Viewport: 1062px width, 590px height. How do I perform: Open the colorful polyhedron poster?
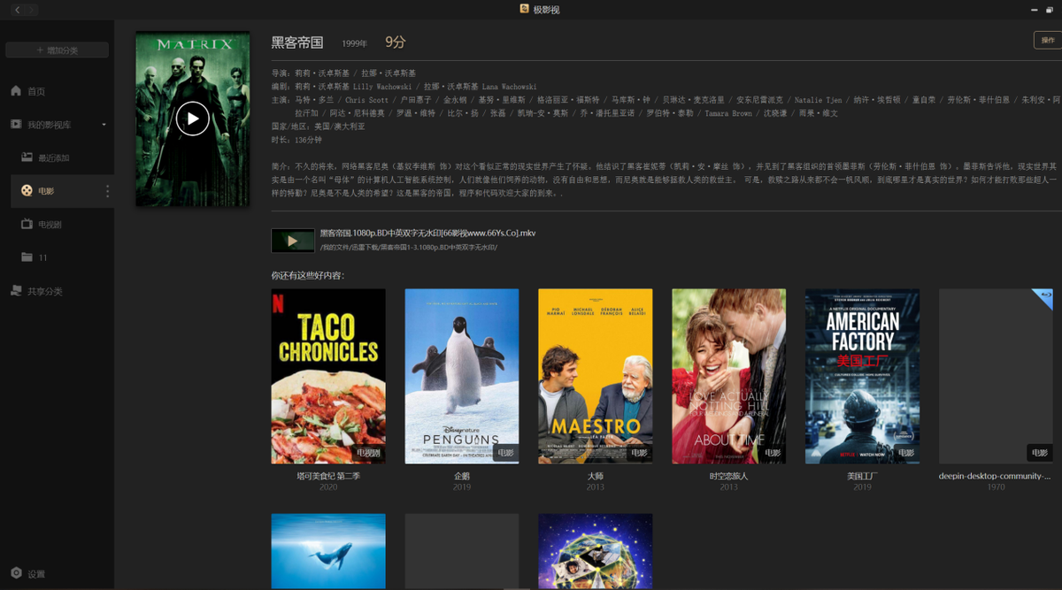click(x=596, y=551)
